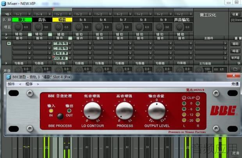The image size is (242, 158).
Task: Click the S: 8 channel gain knob
Action: pos(139,27)
